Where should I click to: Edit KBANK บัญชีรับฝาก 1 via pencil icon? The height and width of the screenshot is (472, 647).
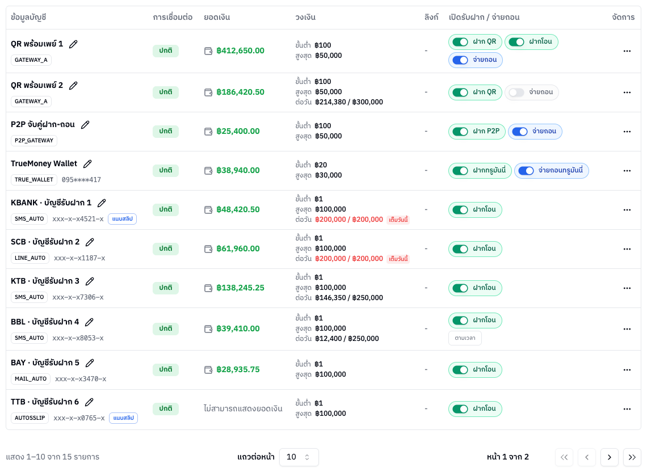pyautogui.click(x=102, y=203)
